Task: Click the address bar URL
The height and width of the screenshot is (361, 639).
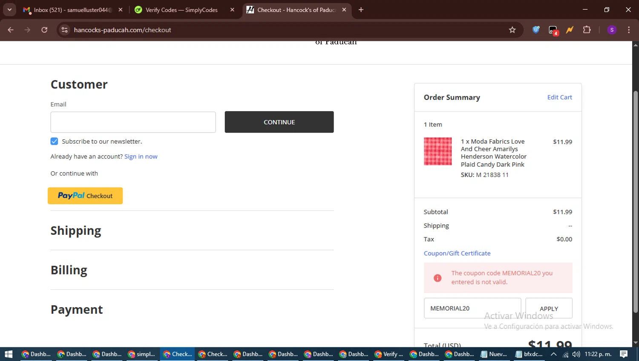Action: pos(123,30)
